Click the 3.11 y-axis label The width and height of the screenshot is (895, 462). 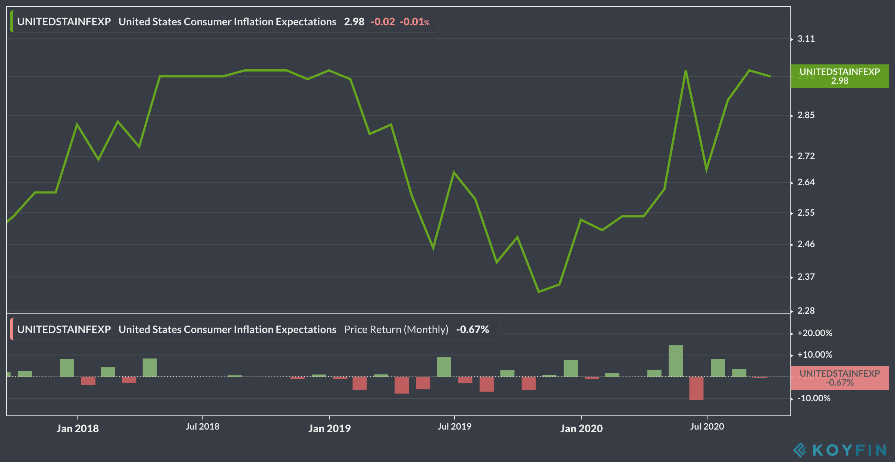pyautogui.click(x=806, y=39)
